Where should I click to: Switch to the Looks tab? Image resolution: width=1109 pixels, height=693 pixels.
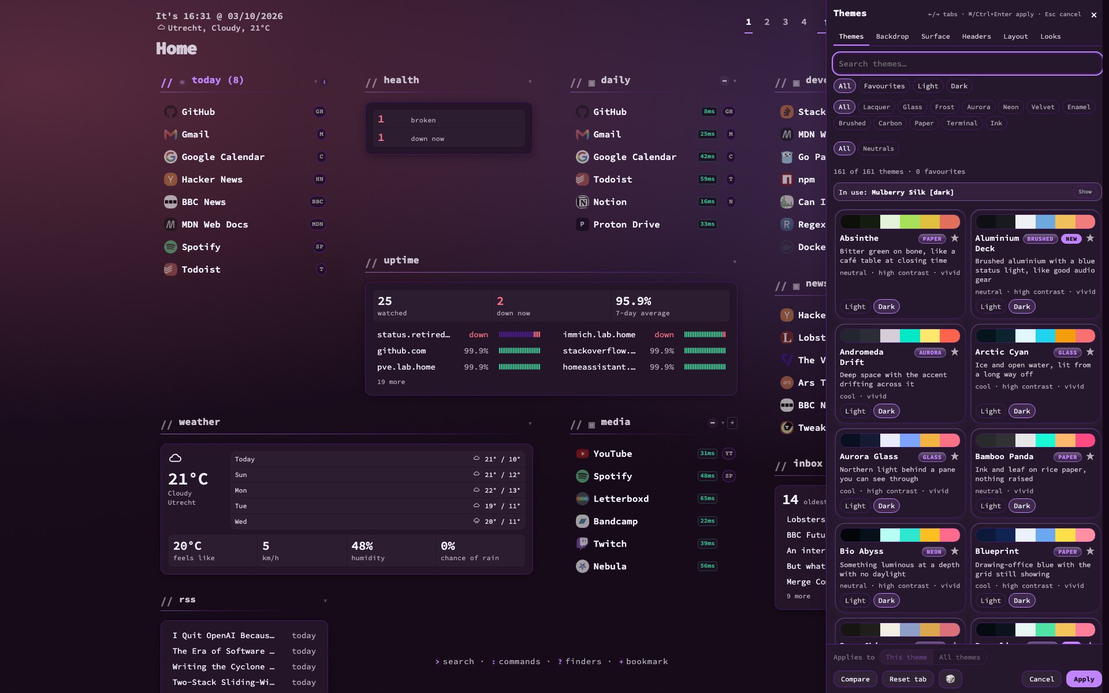pos(1050,36)
